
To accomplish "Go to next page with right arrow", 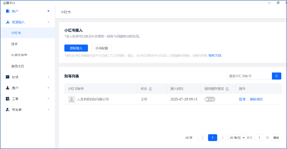I will point(222,138).
